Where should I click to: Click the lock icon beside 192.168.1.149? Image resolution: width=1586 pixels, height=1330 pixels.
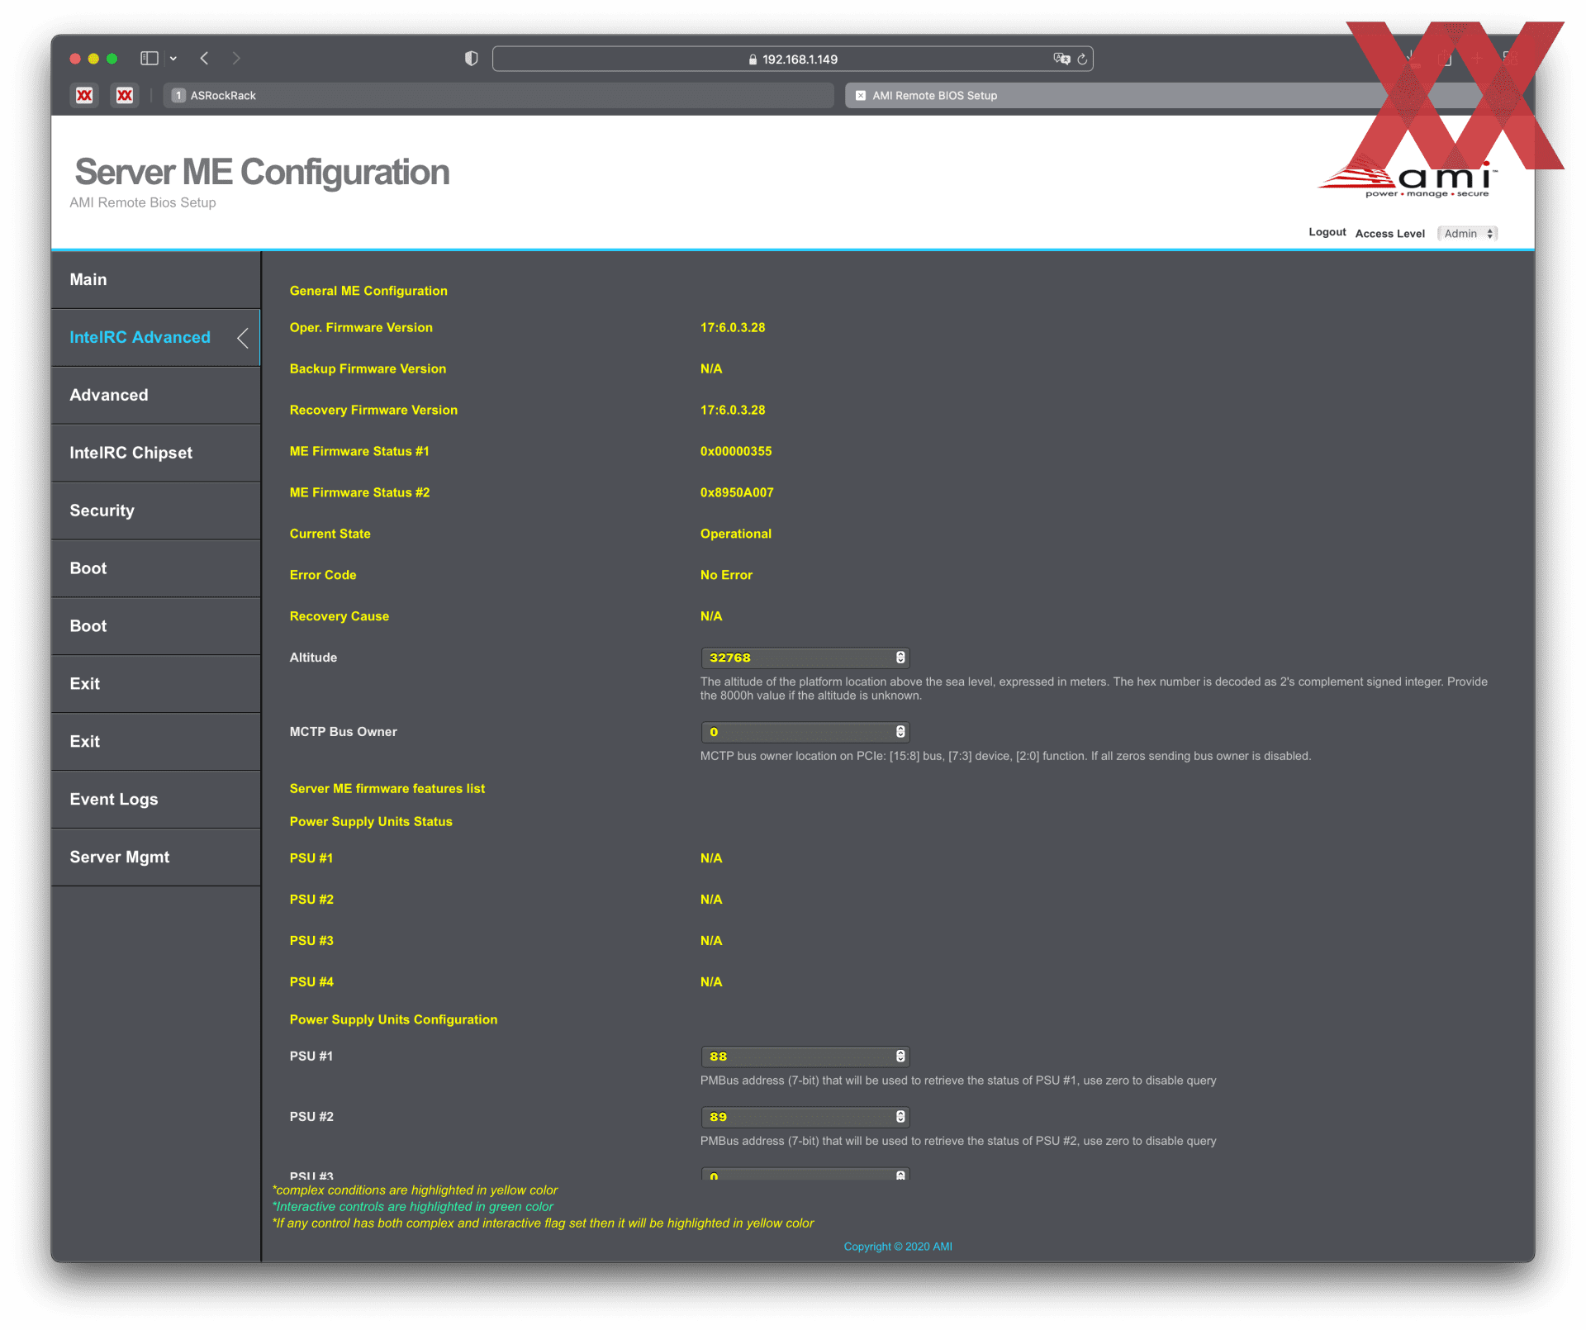tap(753, 59)
